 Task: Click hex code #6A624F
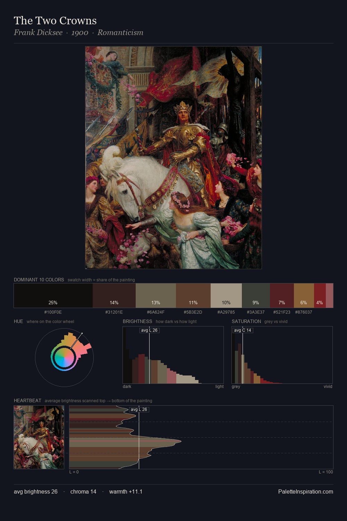[156, 312]
